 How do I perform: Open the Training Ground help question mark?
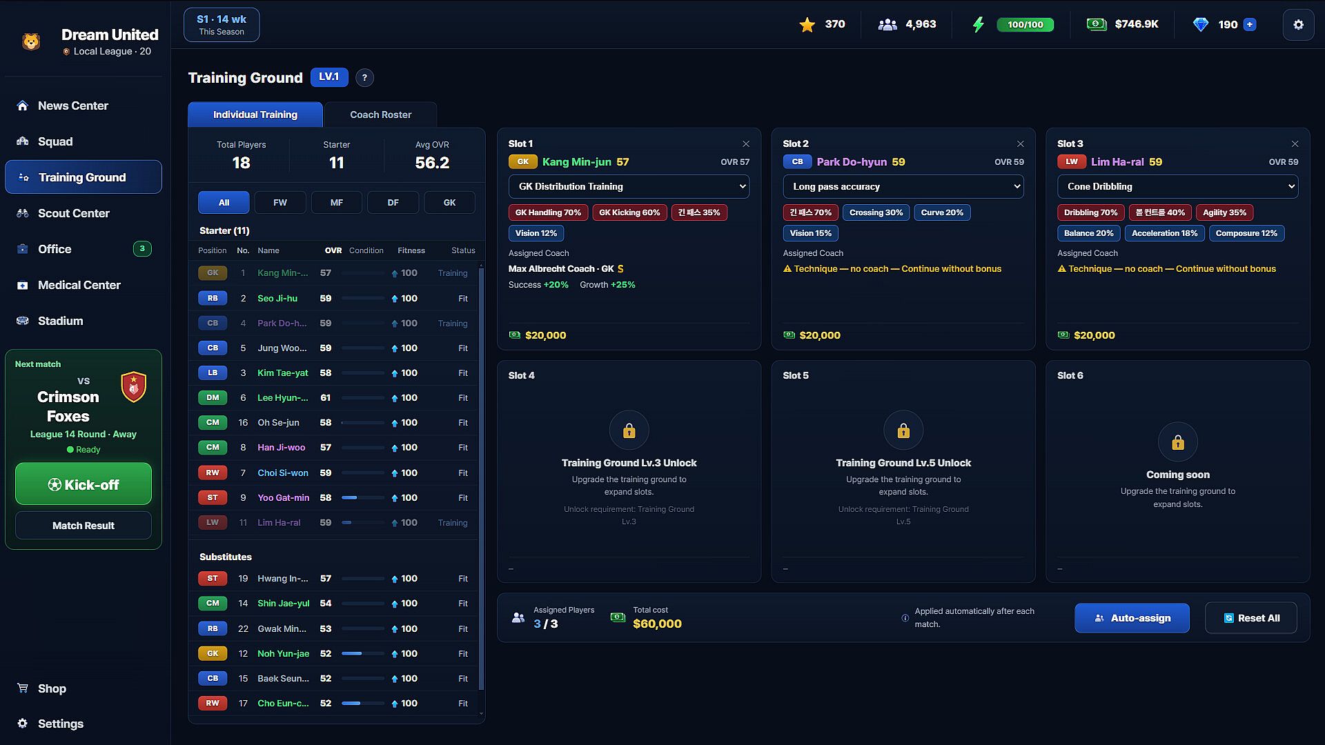tap(364, 78)
